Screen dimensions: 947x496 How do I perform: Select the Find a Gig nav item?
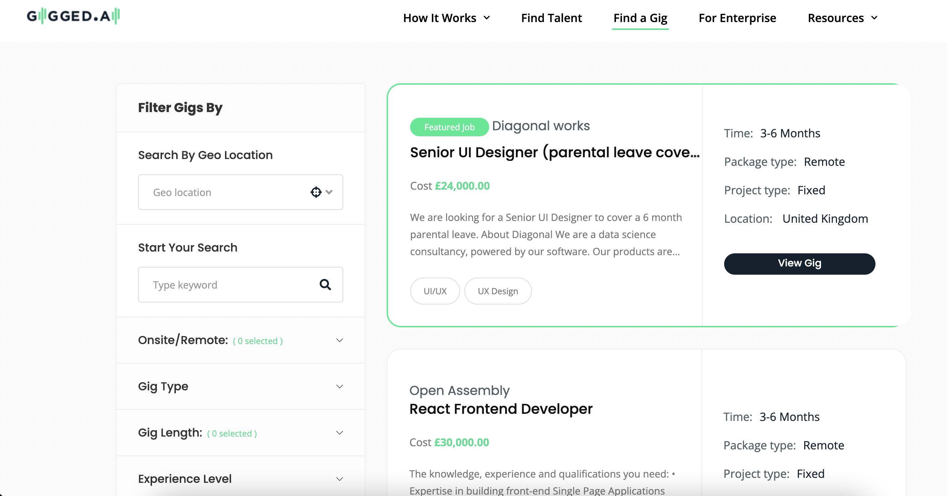tap(640, 18)
